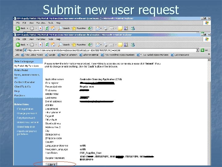
Task: Open Feedback sidebar link
Action: click(x=20, y=96)
